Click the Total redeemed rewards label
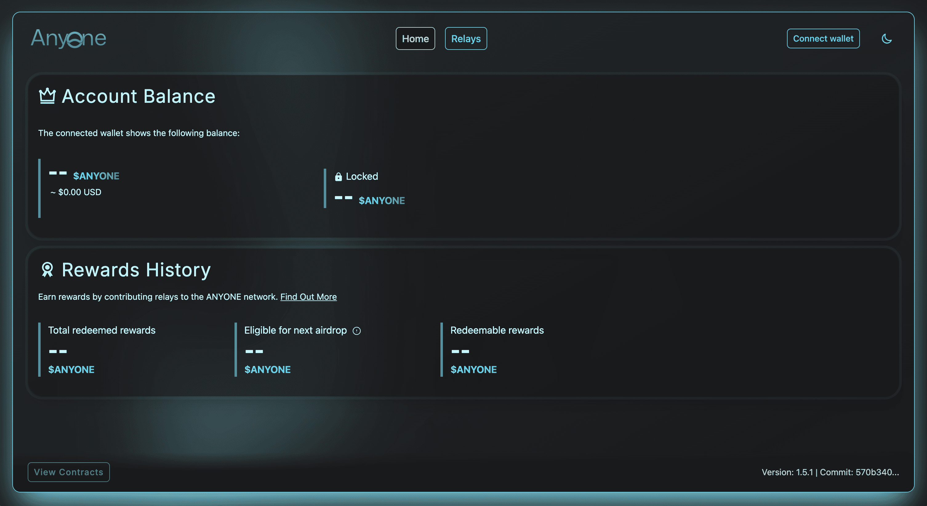Screen dimensions: 927x506 (102, 330)
